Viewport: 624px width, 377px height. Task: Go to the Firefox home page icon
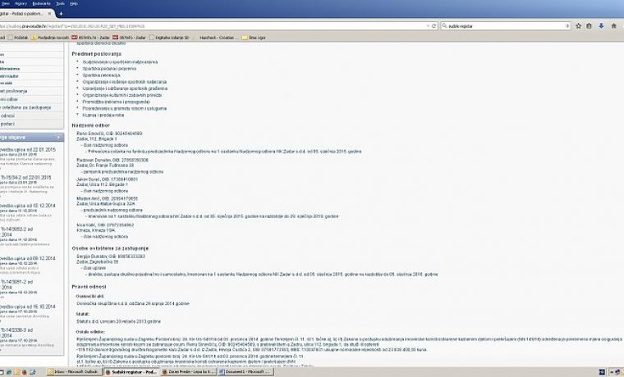613,26
